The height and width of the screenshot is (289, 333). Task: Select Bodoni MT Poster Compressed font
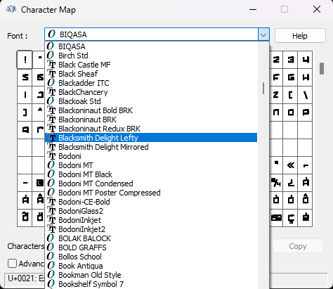[151, 193]
